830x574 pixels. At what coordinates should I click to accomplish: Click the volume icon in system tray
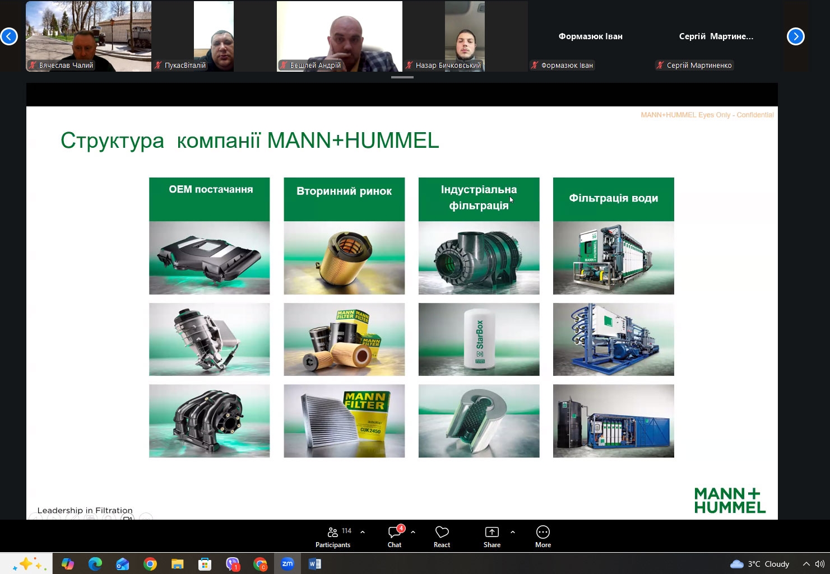point(820,564)
